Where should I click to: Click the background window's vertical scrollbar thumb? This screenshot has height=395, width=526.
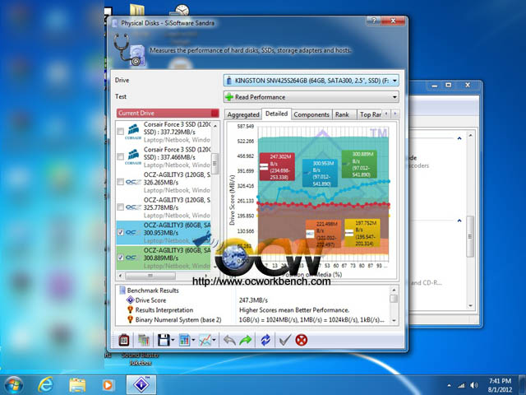coord(470,236)
